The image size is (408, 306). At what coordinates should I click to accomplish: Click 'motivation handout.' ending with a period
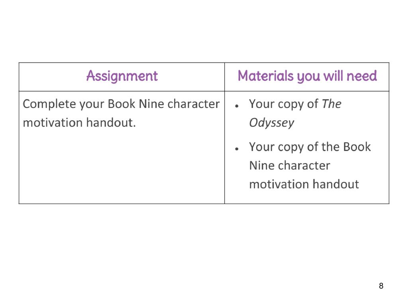[x=79, y=123]
